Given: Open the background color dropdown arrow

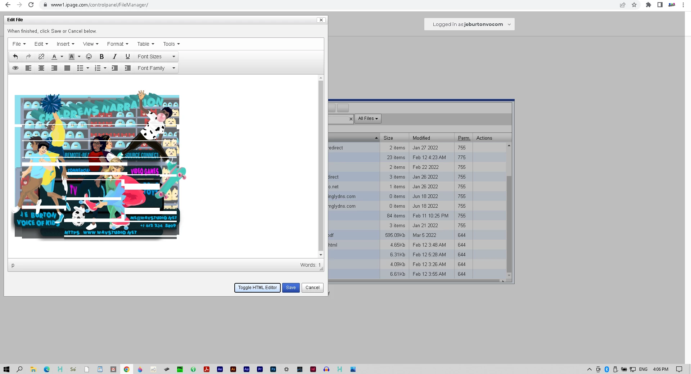Looking at the screenshot, I should point(79,57).
